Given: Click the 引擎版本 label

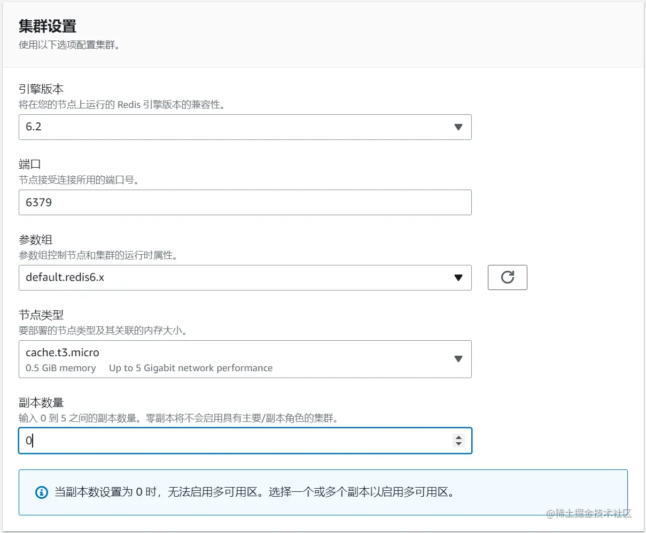Looking at the screenshot, I should point(41,89).
